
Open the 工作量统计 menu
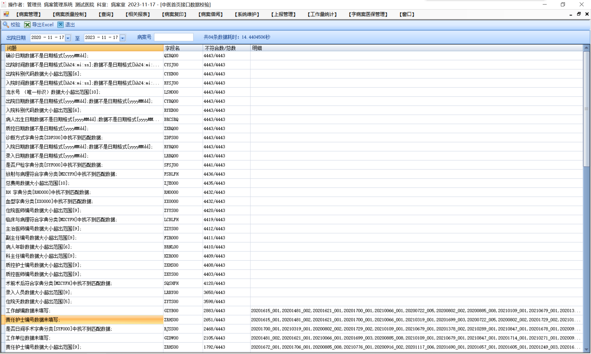tap(322, 14)
